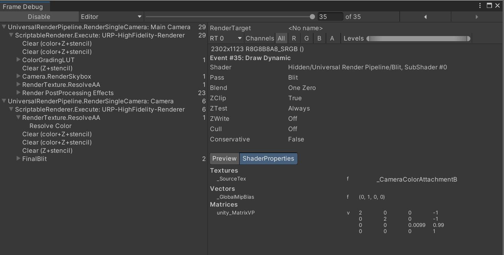This screenshot has height=255, width=504.
Task: Show only the alpha channel
Action: pyautogui.click(x=332, y=38)
